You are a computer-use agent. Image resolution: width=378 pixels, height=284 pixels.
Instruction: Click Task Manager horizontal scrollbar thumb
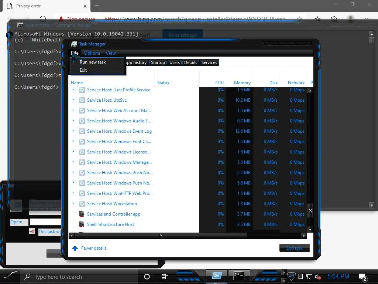point(161,236)
